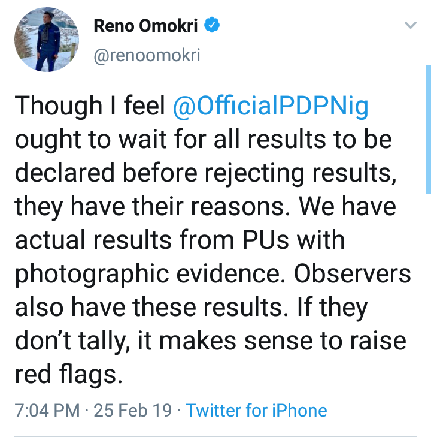This screenshot has height=437, width=431.
Task: Open the @renoomokri handle
Action: pyautogui.click(x=147, y=56)
